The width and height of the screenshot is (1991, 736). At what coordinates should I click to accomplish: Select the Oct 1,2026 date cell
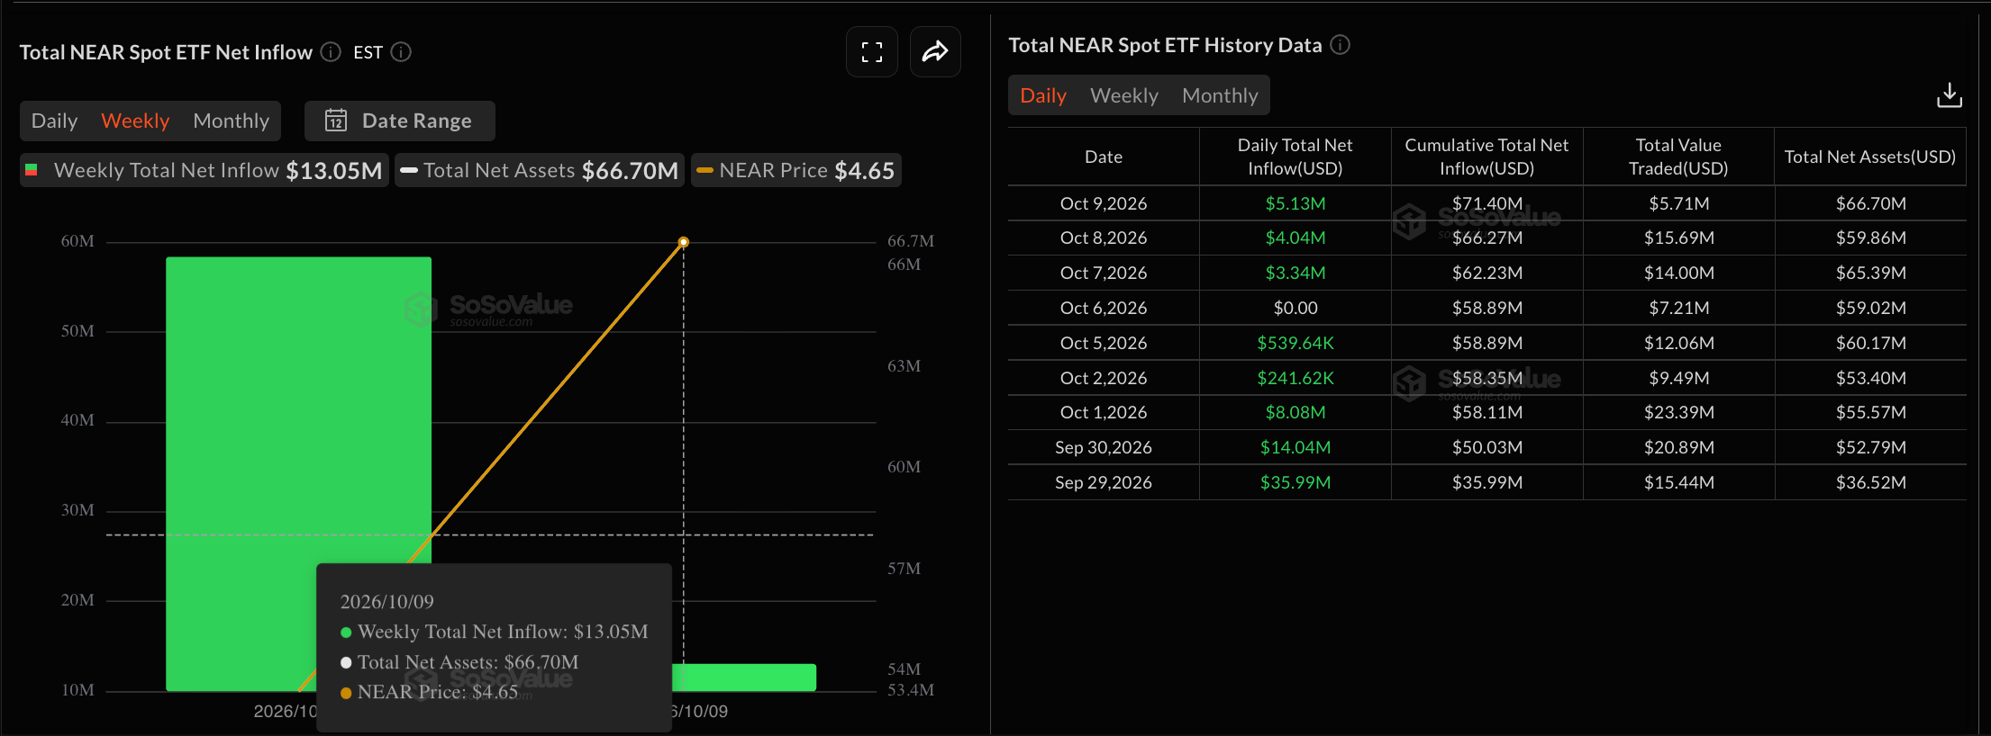tap(1104, 412)
